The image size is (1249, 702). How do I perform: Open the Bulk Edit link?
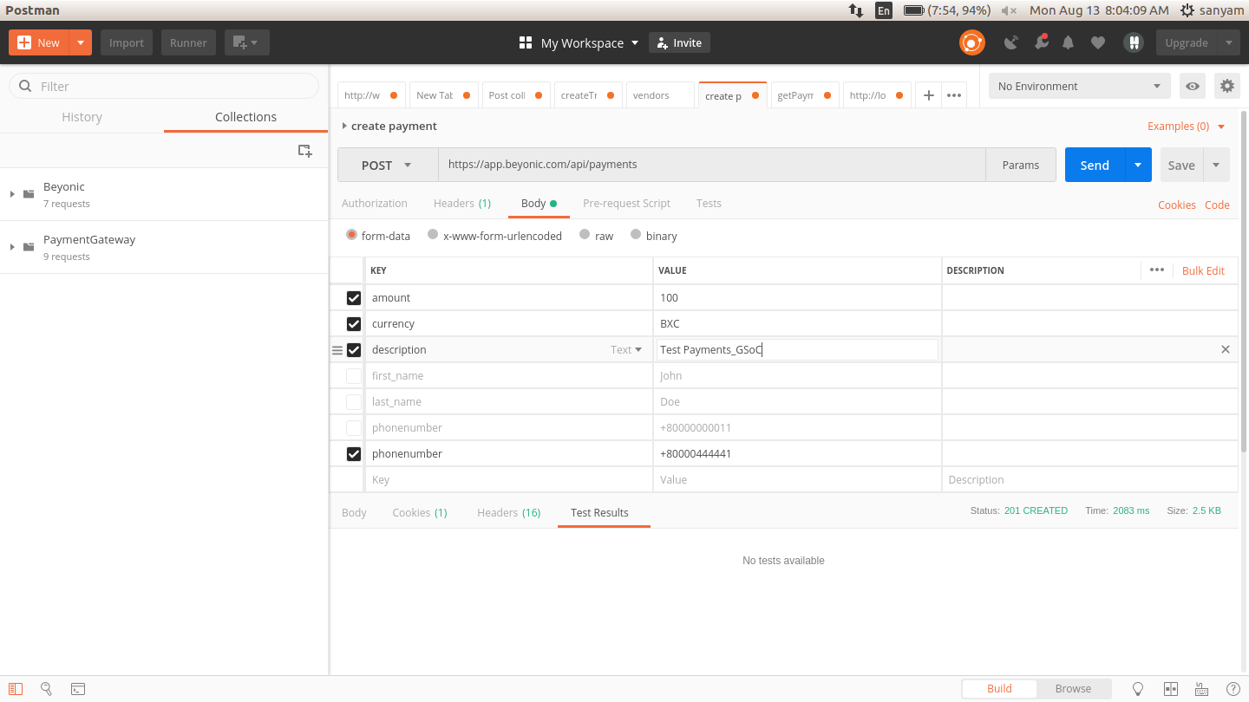tap(1203, 270)
